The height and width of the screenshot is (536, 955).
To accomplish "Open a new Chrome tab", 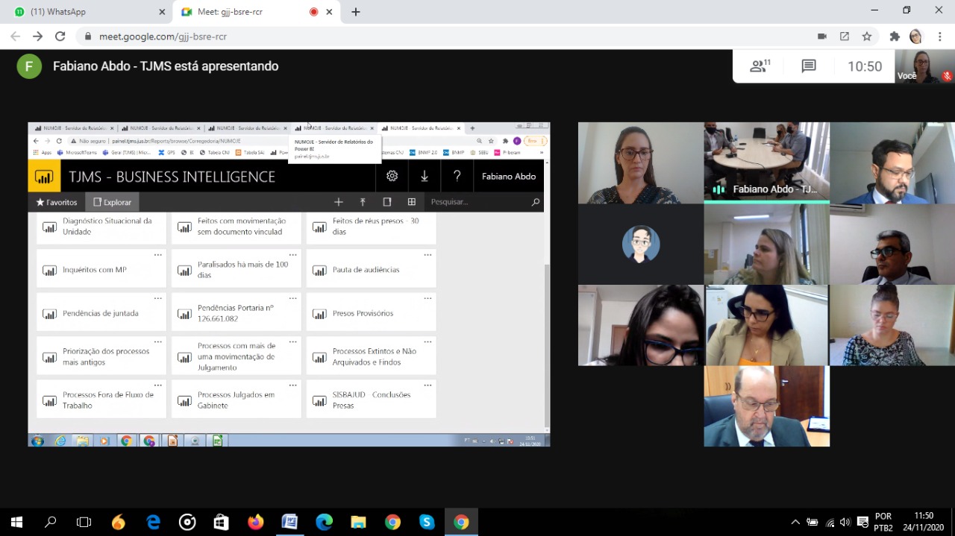I will (x=356, y=12).
